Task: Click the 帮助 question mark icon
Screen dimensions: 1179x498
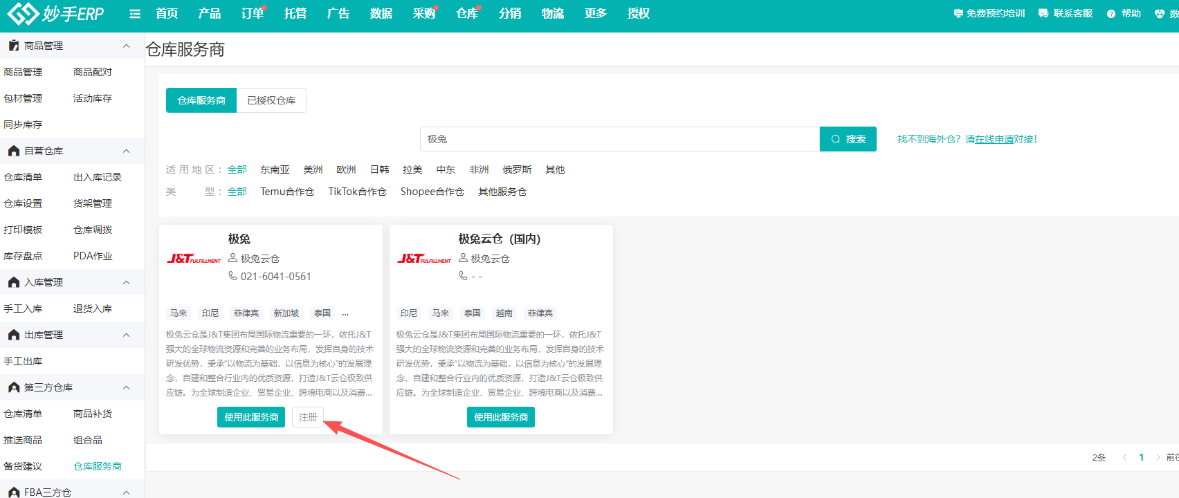Action: pos(1111,14)
